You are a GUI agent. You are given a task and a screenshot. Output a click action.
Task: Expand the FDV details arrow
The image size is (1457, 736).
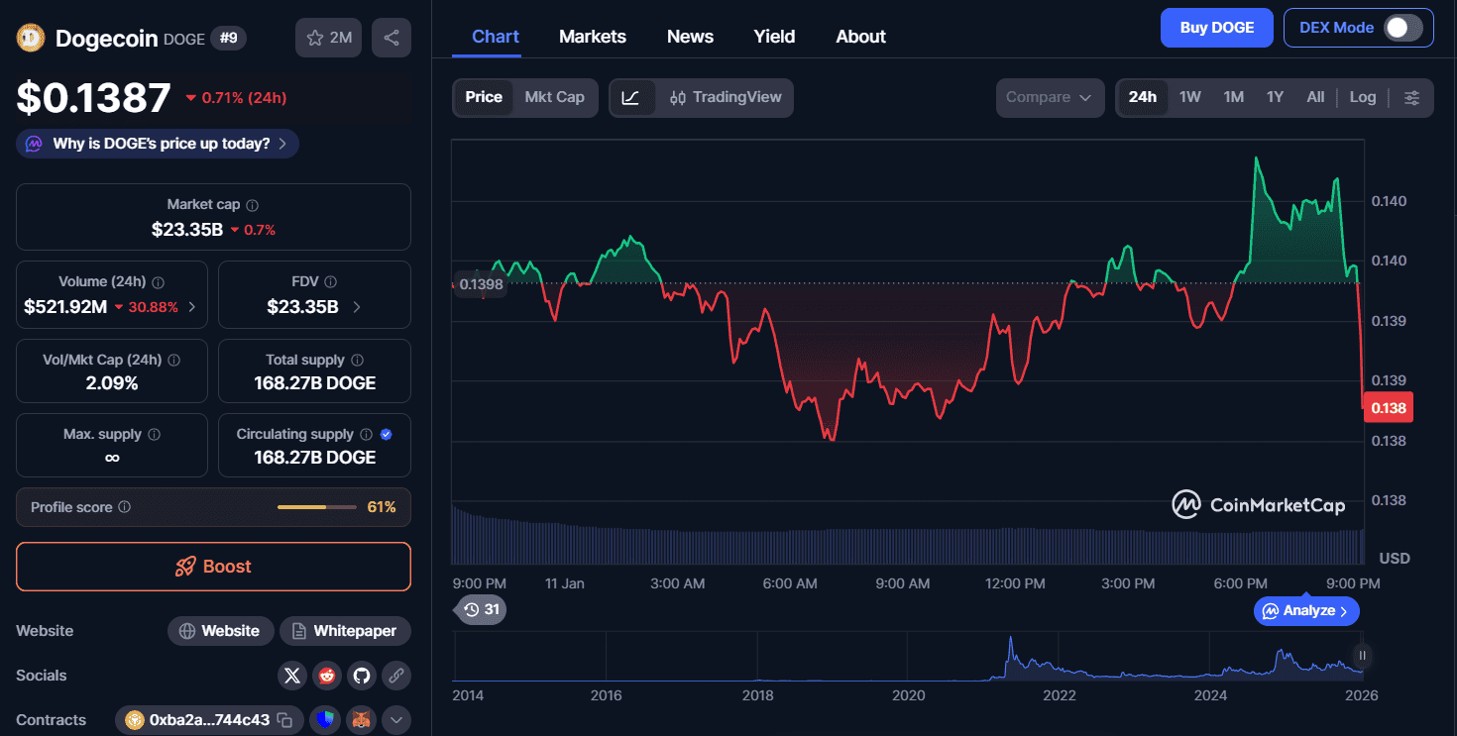point(357,307)
